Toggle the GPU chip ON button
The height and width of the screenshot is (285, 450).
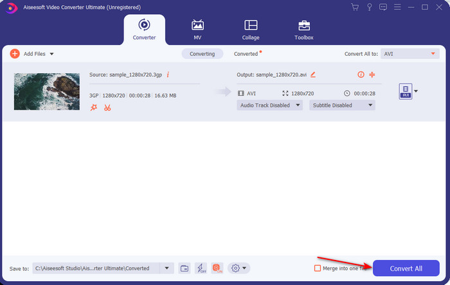217,268
